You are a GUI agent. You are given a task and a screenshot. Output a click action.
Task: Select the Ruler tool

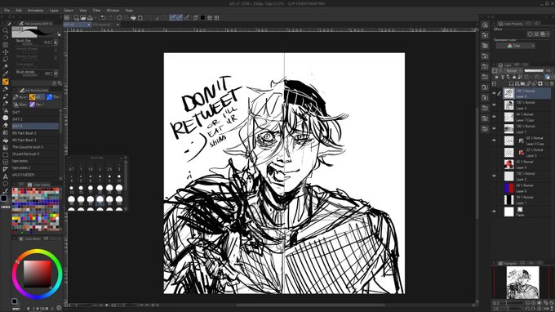point(6,169)
